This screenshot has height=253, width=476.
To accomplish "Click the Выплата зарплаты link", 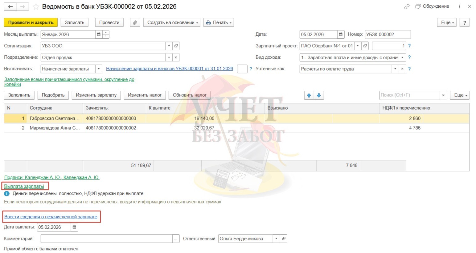I will (x=24, y=186).
